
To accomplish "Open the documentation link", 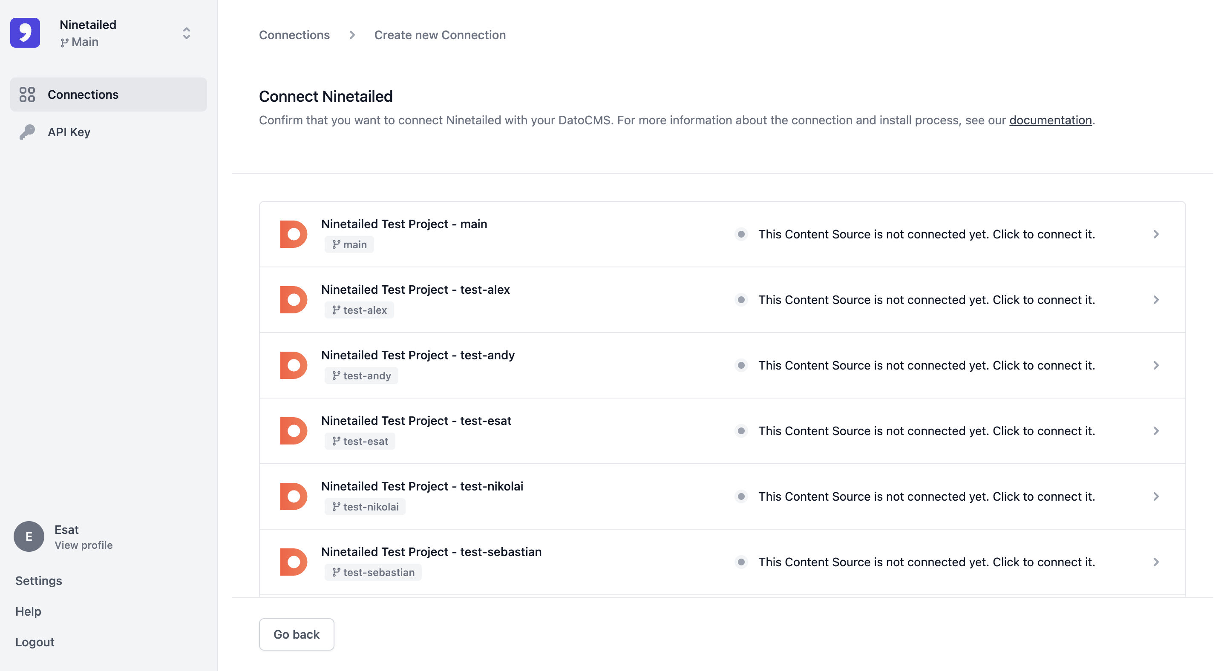I will pyautogui.click(x=1050, y=120).
